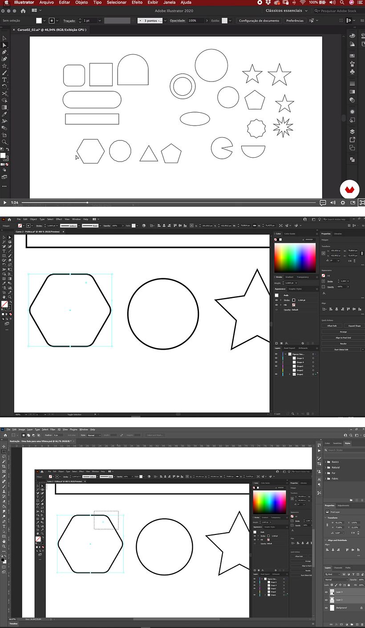Click the horizontal align center icon under Align
365x628 pixels.
point(337,309)
